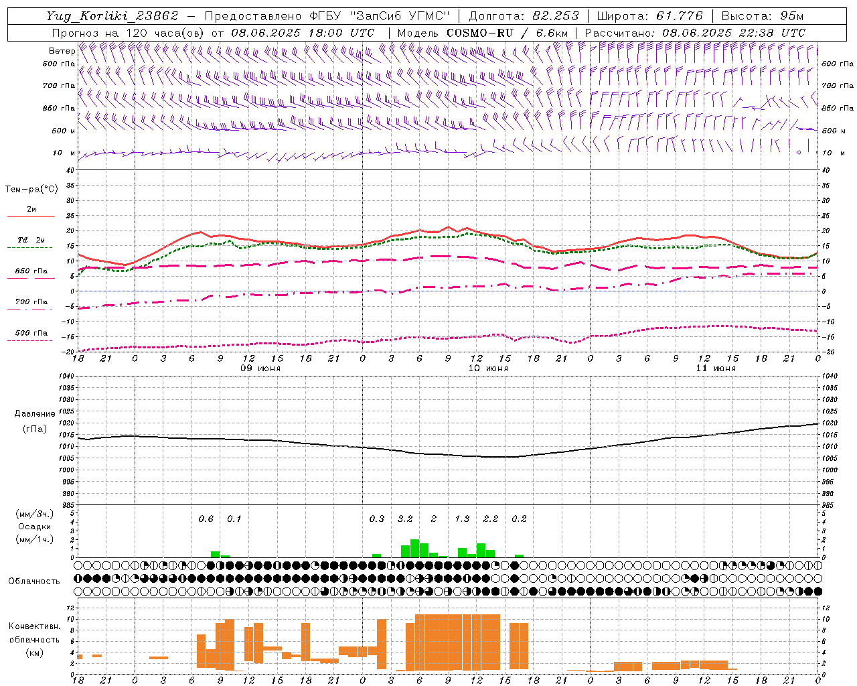Click the tallest green precipitation bar
The width and height of the screenshot is (857, 686).
point(415,548)
